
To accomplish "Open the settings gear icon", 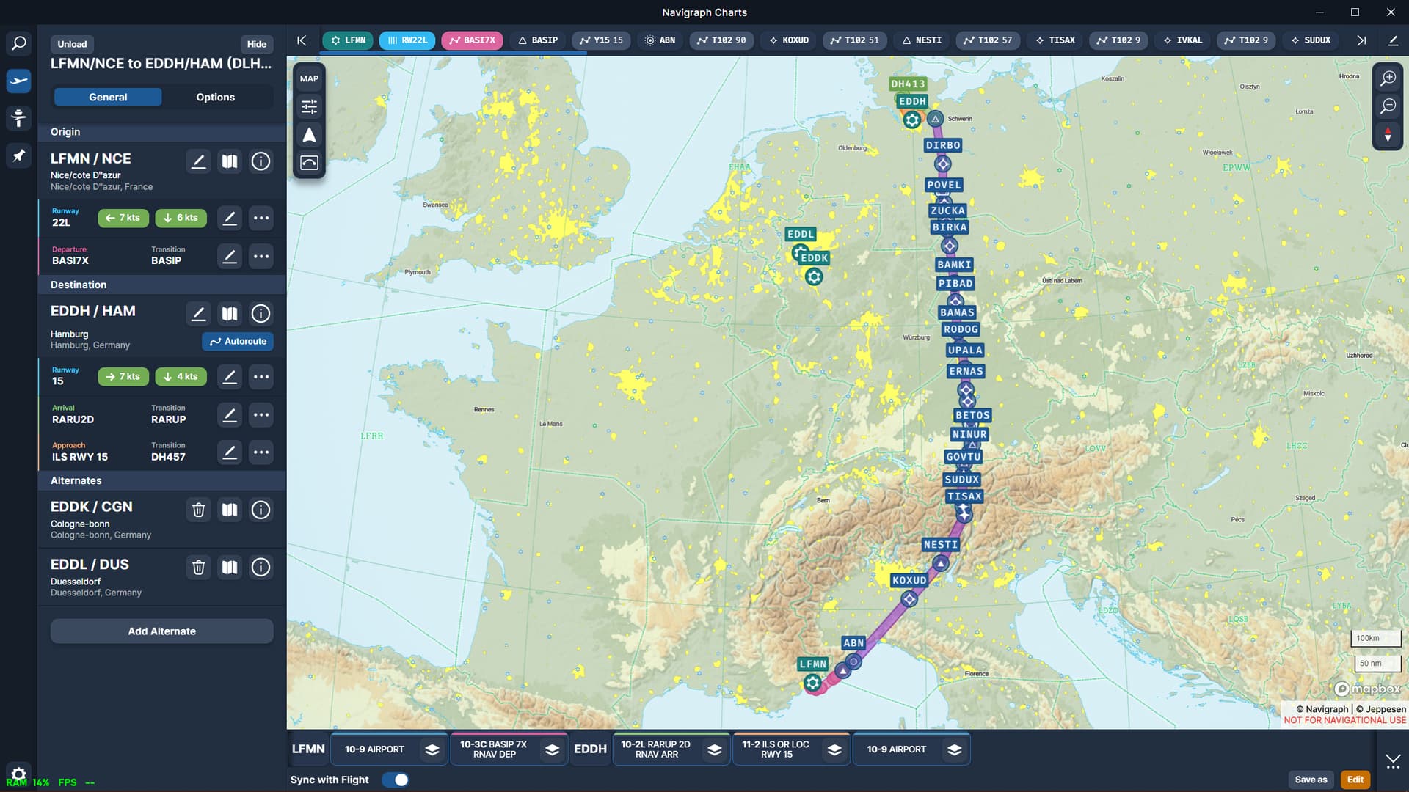I will point(19,774).
